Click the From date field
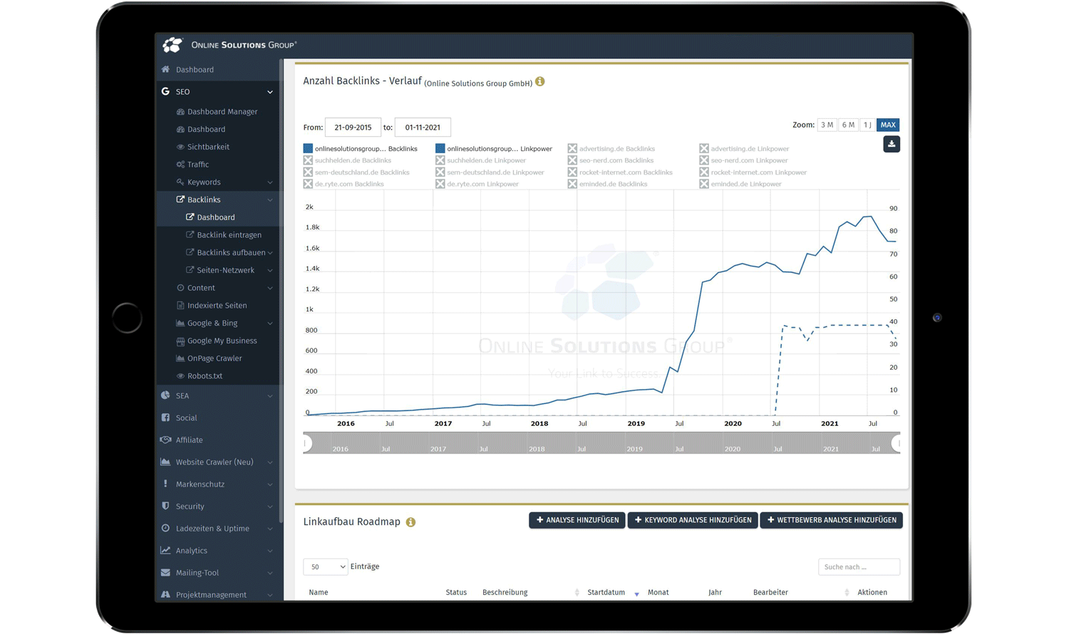Screen dimensions: 1069x634 (x=353, y=128)
